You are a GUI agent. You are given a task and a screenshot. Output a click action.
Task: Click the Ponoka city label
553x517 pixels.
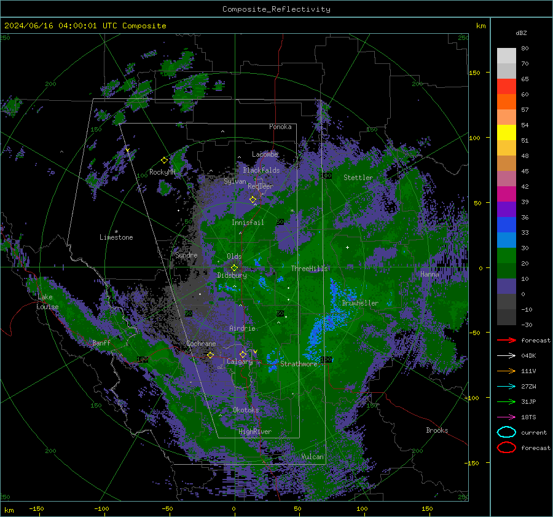pos(280,127)
